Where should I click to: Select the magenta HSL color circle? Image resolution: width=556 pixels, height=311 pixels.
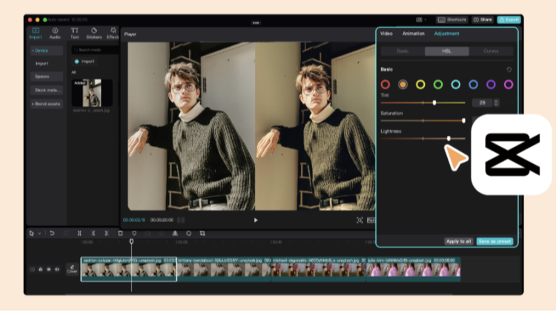[x=509, y=85]
